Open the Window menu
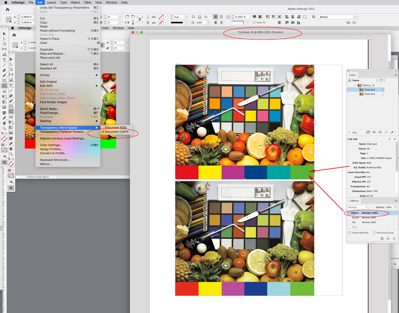The width and height of the screenshot is (399, 313). coord(112,2)
